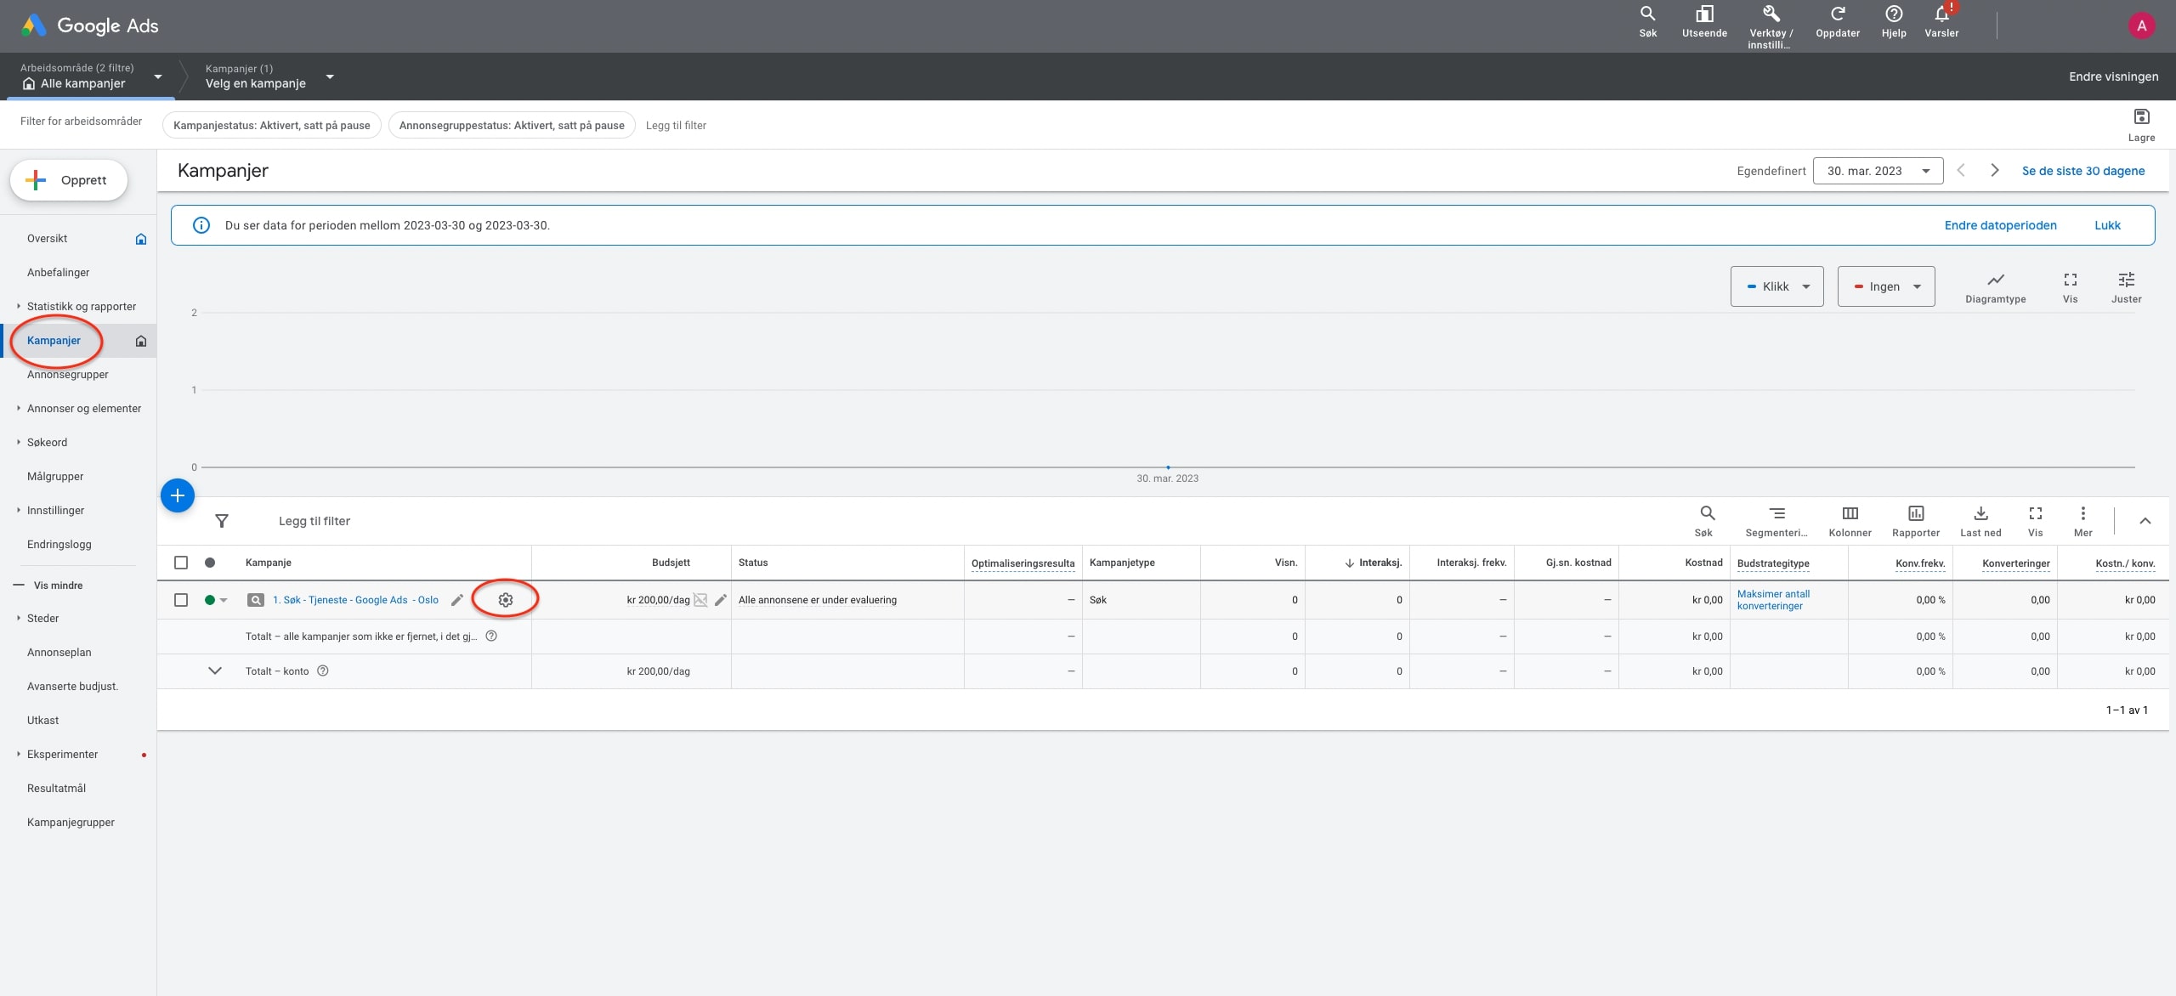Image resolution: width=2176 pixels, height=996 pixels.
Task: Check the select-all checkbox in table header
Action: click(181, 563)
